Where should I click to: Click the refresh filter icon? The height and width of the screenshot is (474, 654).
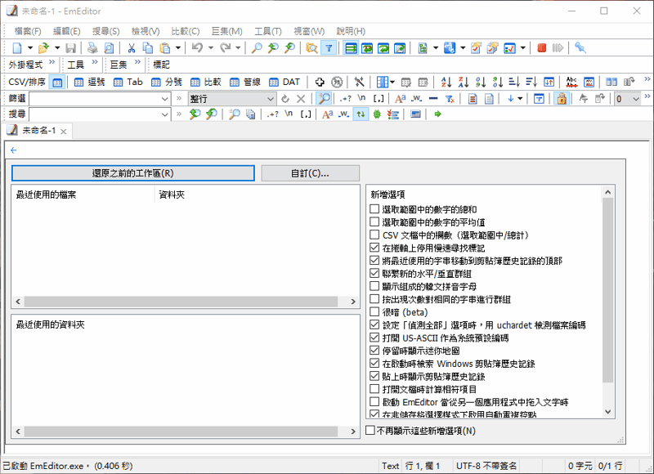(285, 99)
